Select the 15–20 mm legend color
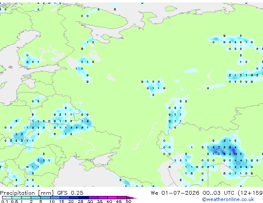263x203 pixels. 65,198
